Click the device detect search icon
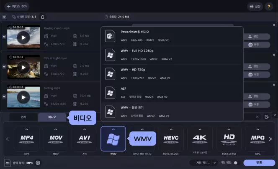Screen dimensions: 278x169 (266, 117)
